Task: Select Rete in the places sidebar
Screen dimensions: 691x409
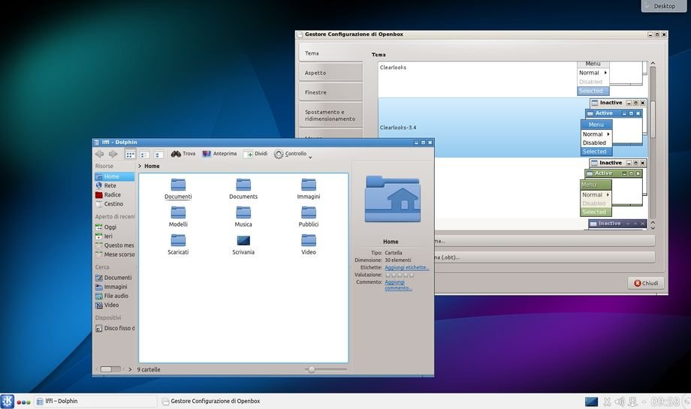Action: [x=109, y=185]
